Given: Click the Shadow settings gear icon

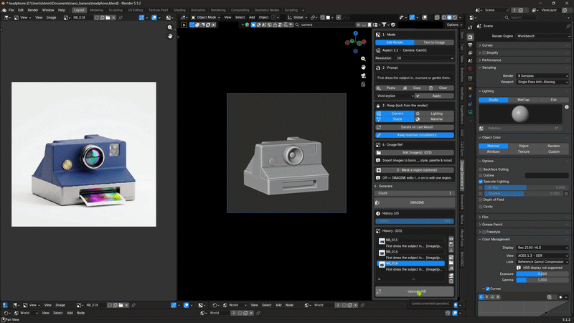Looking at the screenshot, I should [x=566, y=193].
